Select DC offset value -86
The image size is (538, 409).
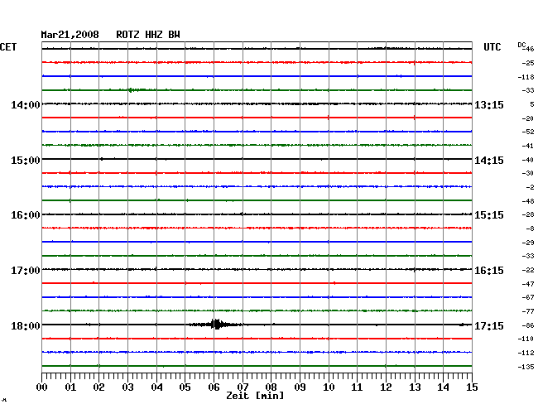click(x=528, y=325)
